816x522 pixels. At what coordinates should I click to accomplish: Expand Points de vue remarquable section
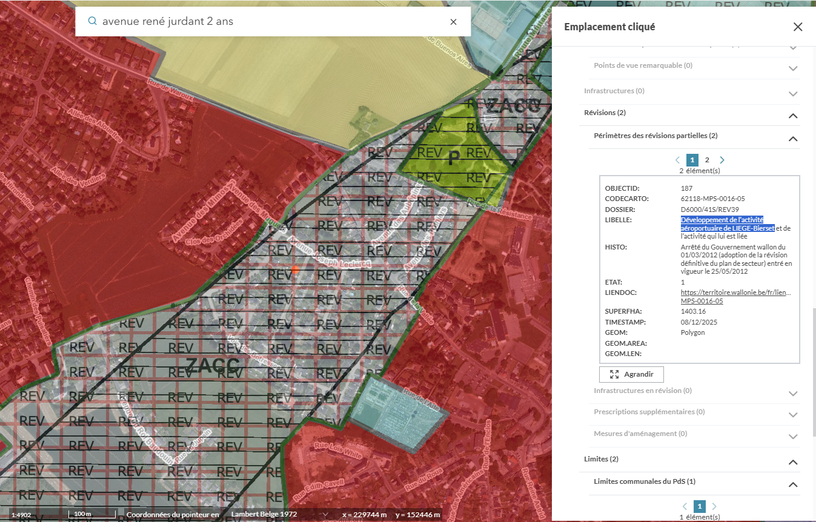pos(792,68)
